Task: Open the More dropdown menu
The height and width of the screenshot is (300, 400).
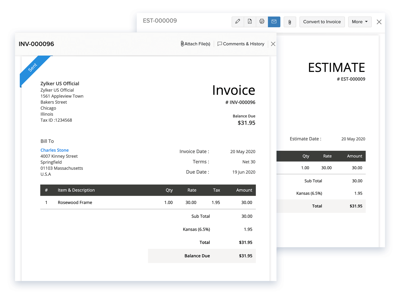Action: tap(360, 22)
